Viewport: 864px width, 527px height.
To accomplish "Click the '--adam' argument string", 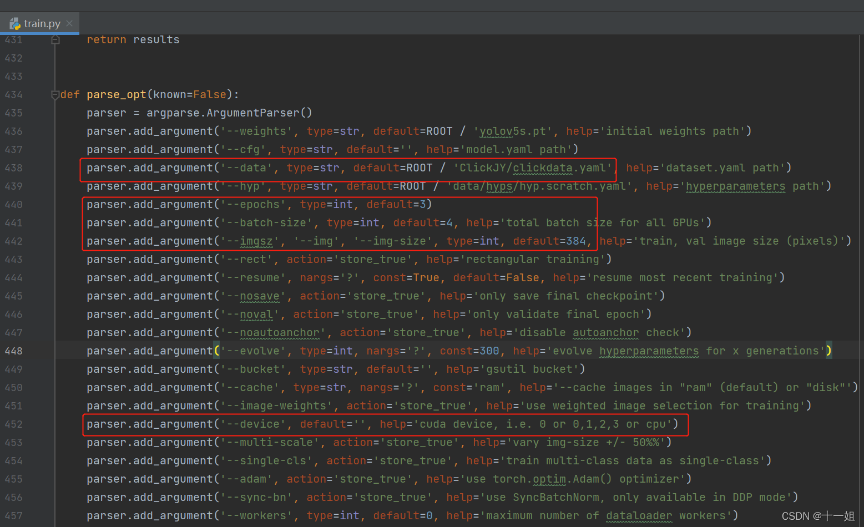I will click(246, 479).
